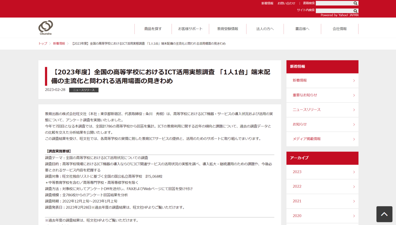Image resolution: width=396 pixels, height=225 pixels.
Task: Click the お問い合わせ link
Action: pyautogui.click(x=286, y=3)
